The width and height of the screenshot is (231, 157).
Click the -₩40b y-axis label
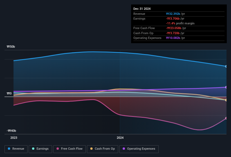11,131
